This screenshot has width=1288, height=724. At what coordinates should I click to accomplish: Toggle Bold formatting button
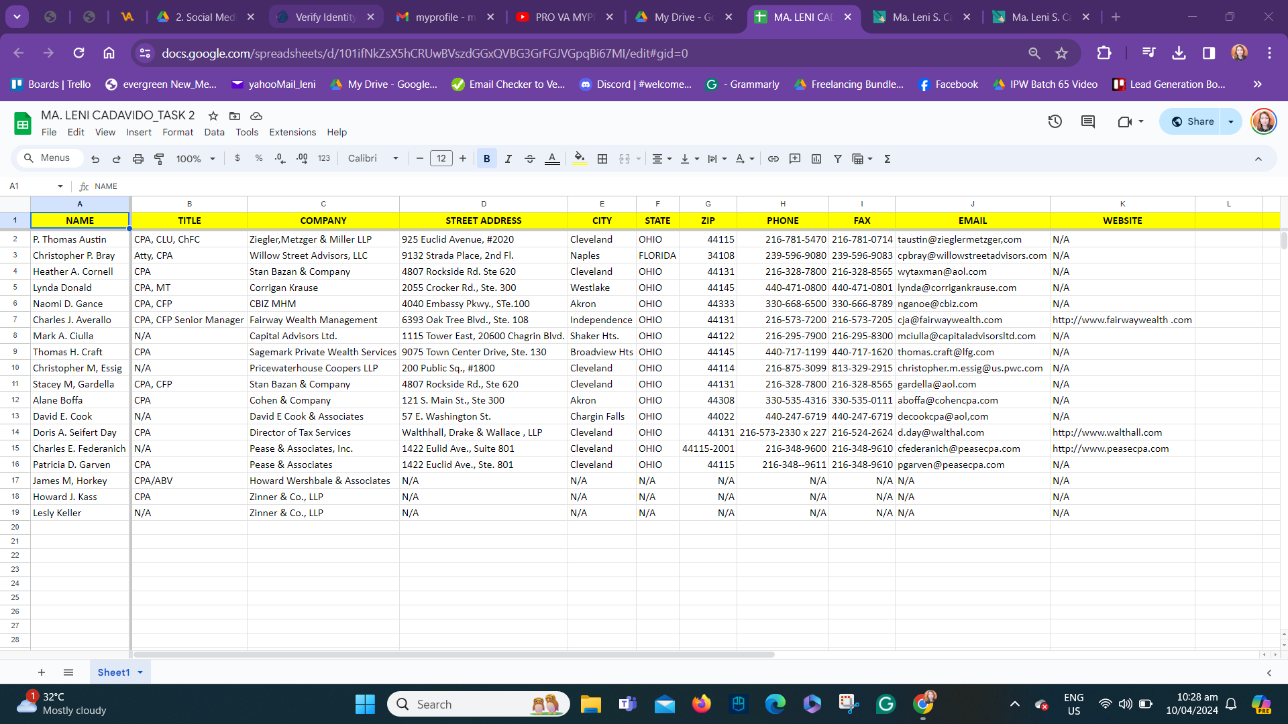coord(486,159)
